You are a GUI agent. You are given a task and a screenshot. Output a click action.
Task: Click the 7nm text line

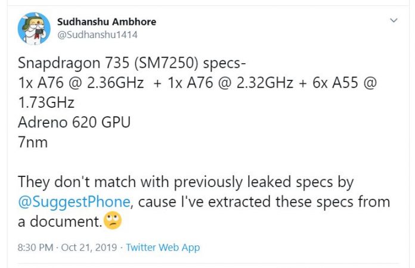click(x=33, y=142)
